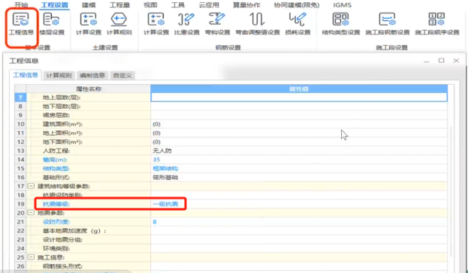This screenshot has width=468, height=273.
Task: Select the 工程设置 ribbon tab
Action: click(x=55, y=4)
